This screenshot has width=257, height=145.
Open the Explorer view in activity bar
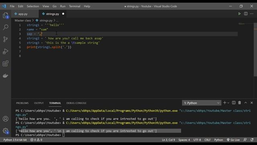pyautogui.click(x=6, y=15)
